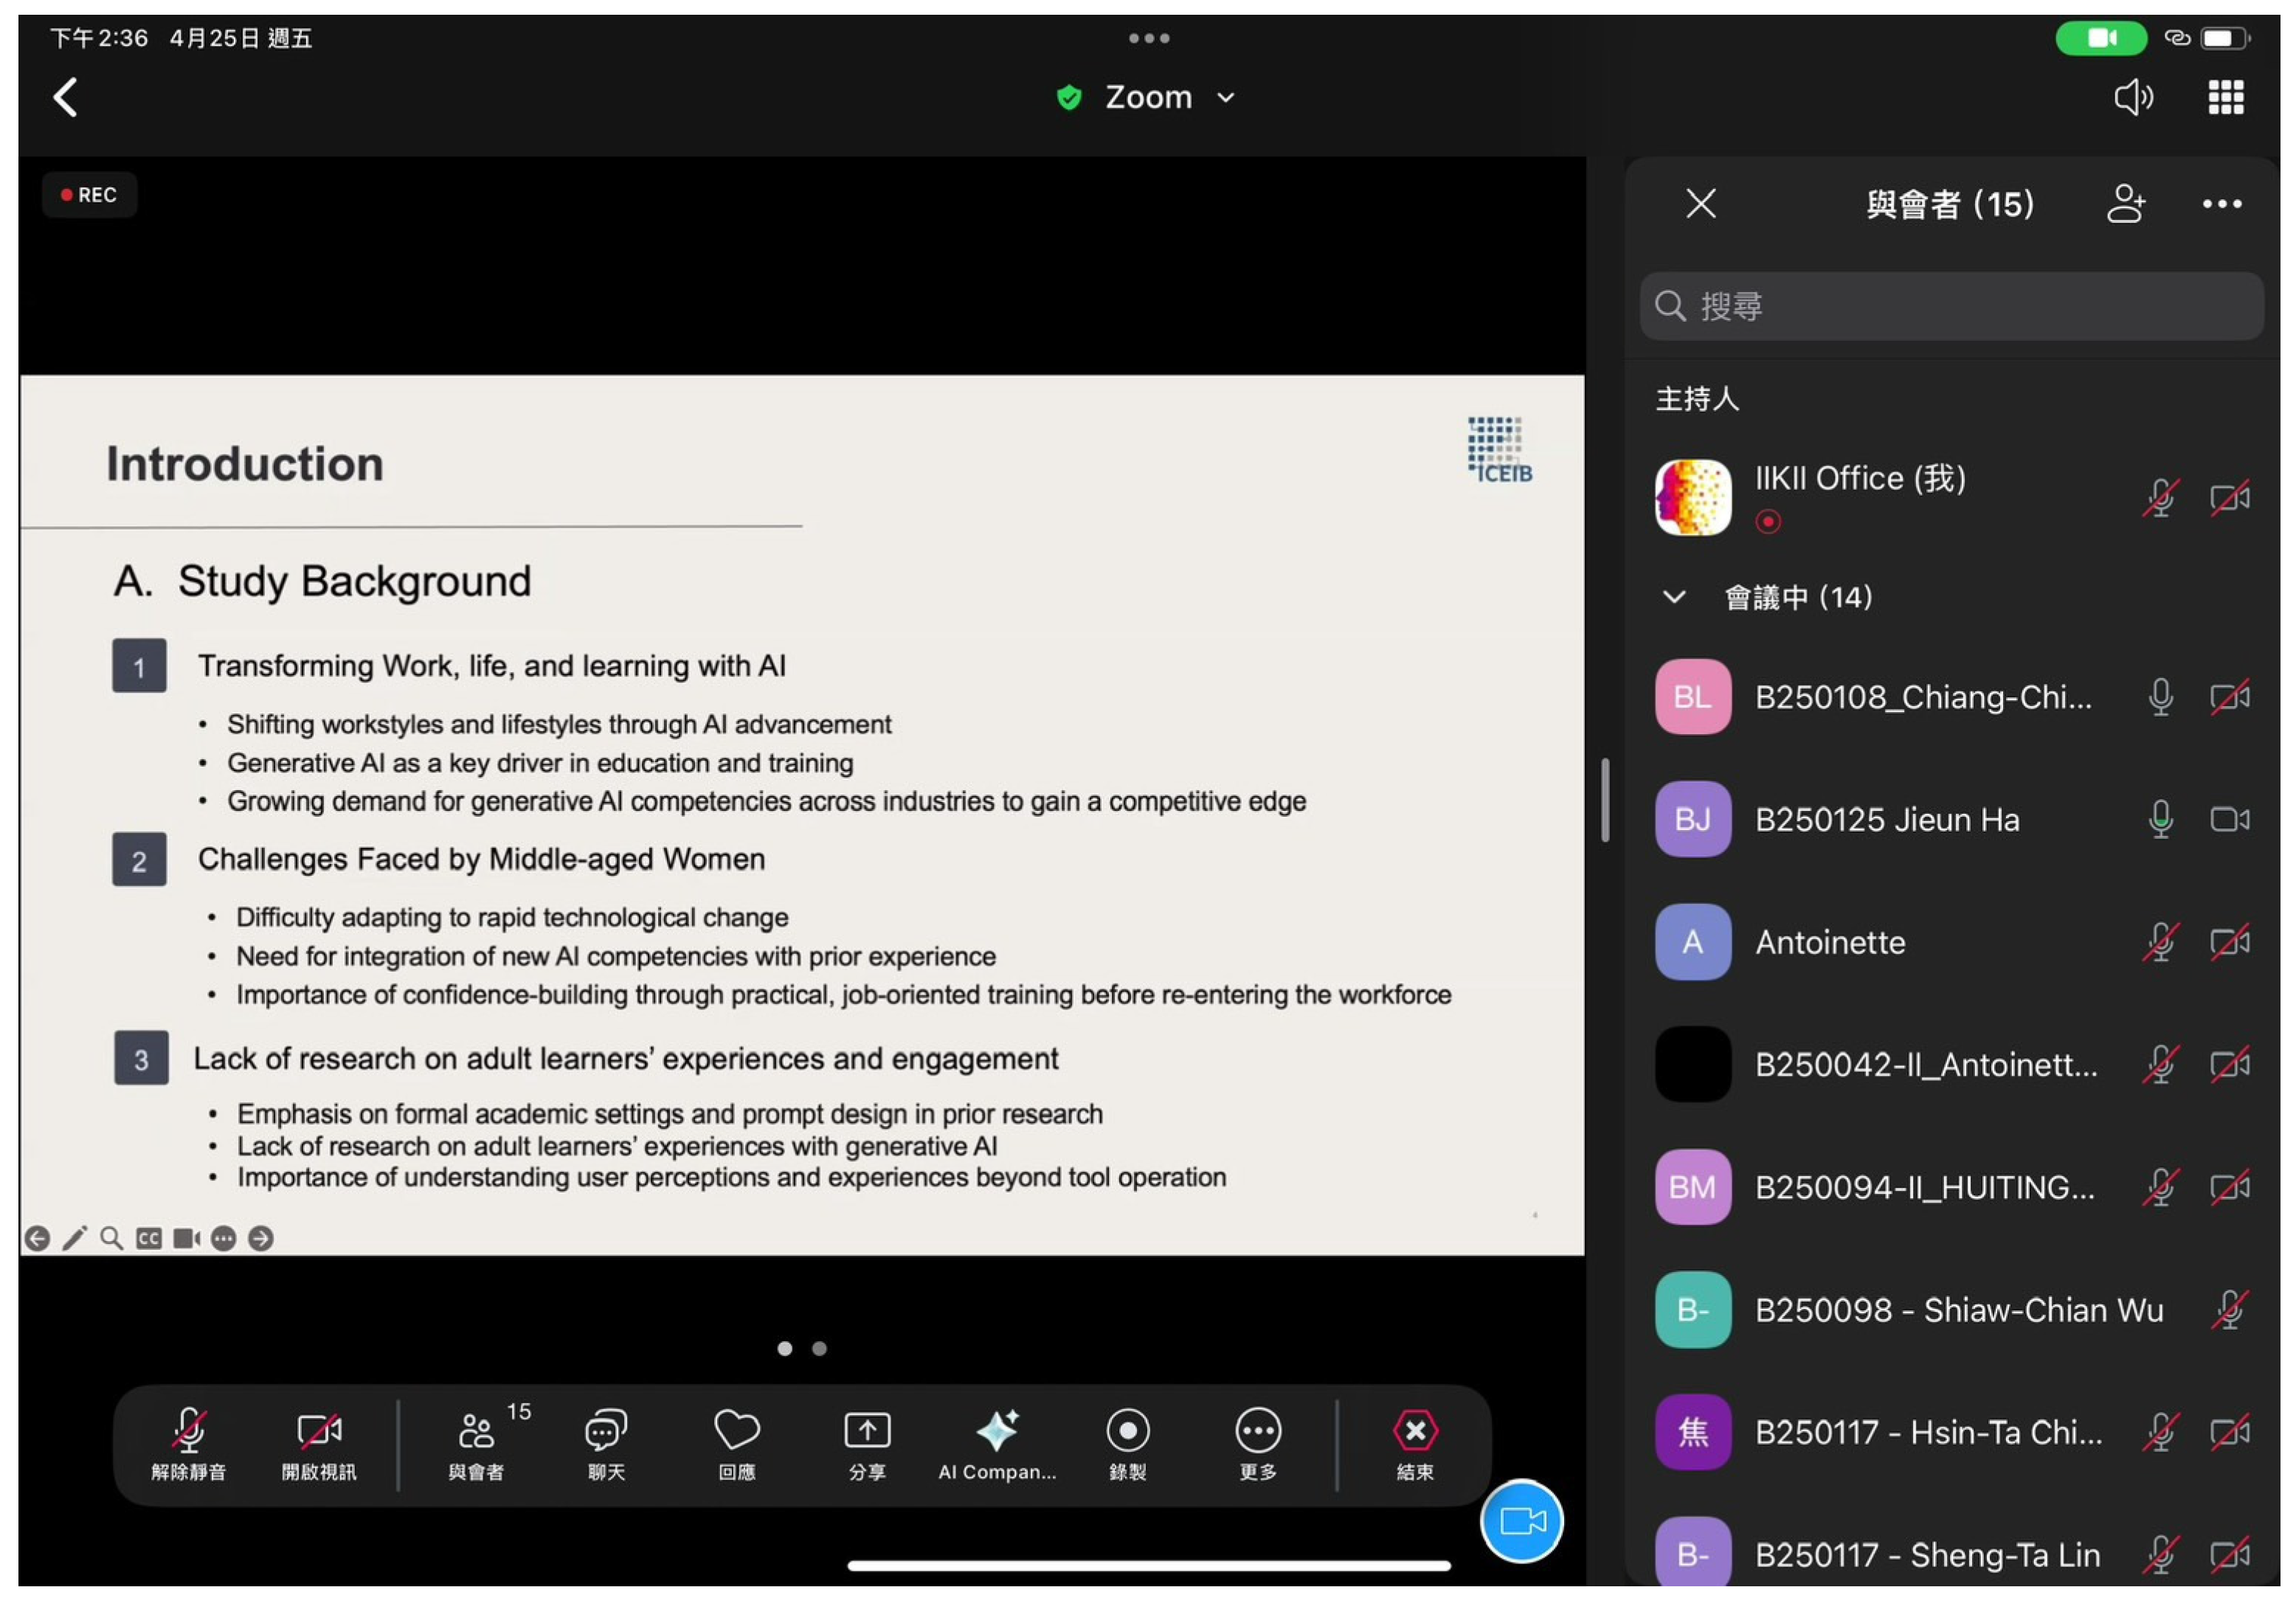Click invite participant icon in panel header

[x=2125, y=204]
